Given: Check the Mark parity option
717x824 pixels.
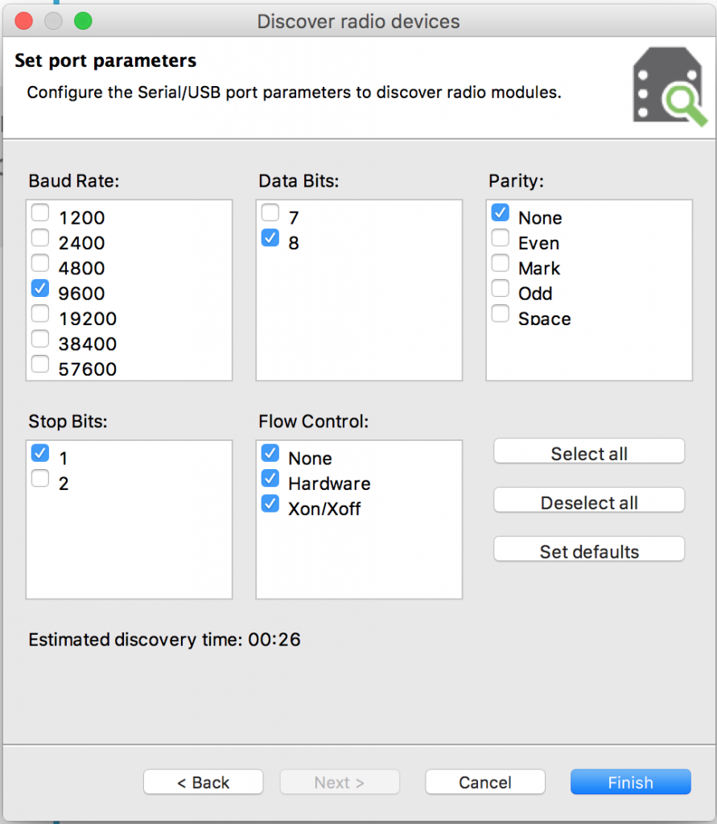Looking at the screenshot, I should point(500,262).
